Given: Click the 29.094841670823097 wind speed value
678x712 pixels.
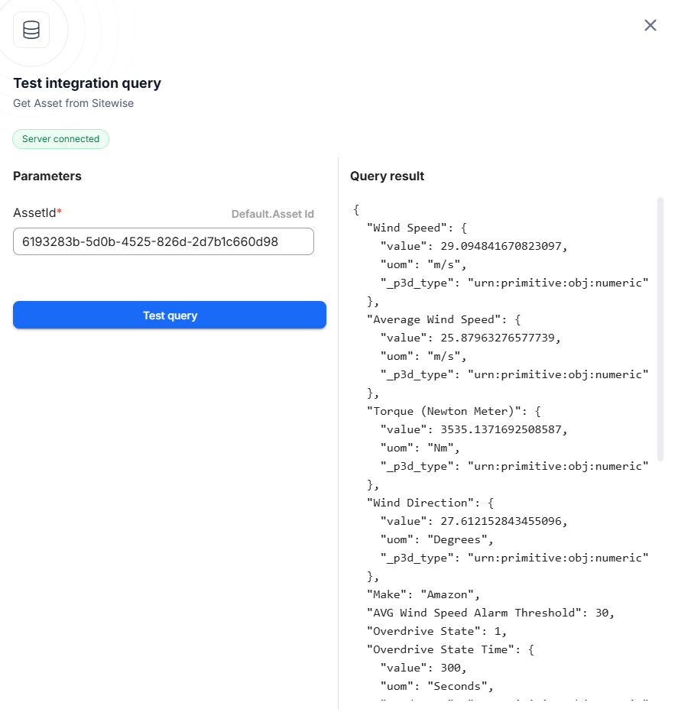Looking at the screenshot, I should click(504, 246).
